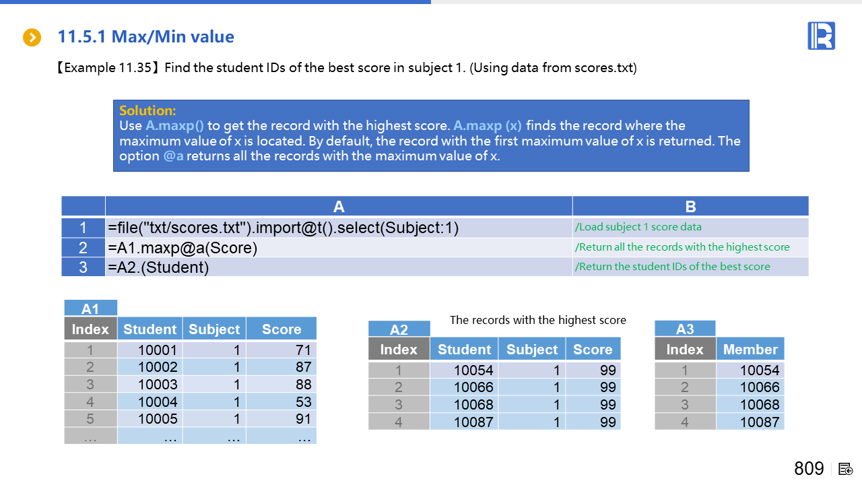Select student 10054 in the A2 table
Screen dimensions: 862x485
click(473, 370)
